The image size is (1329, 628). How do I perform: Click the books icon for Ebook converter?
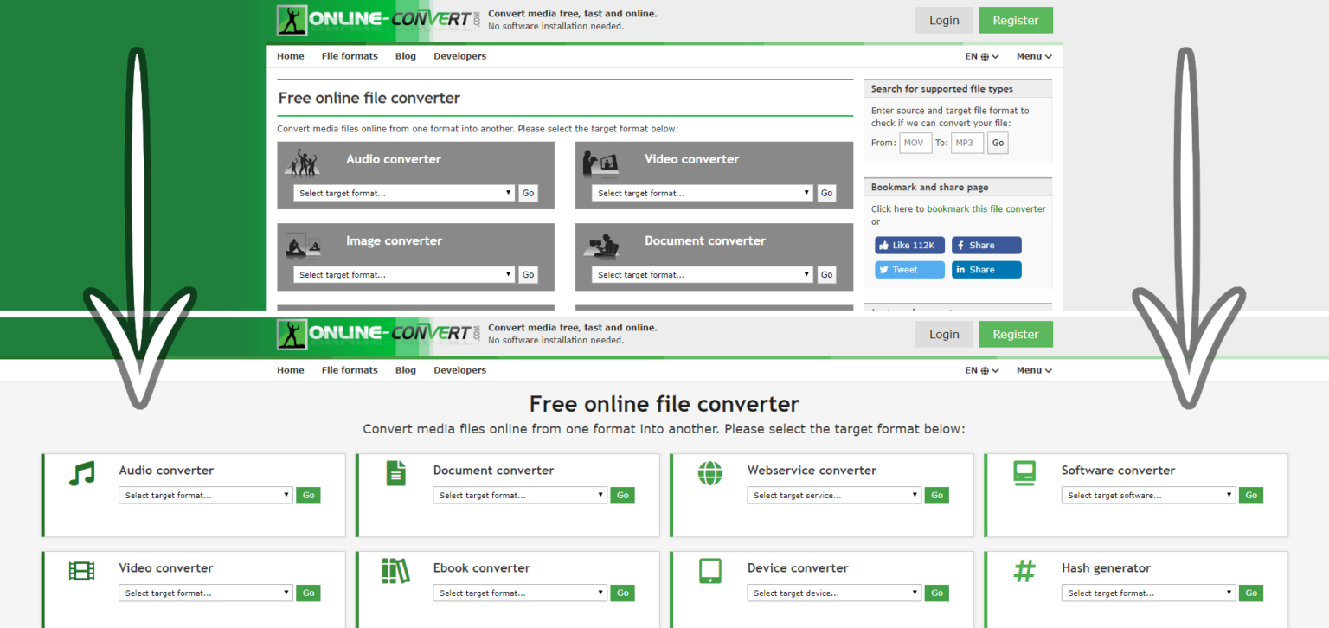point(395,571)
